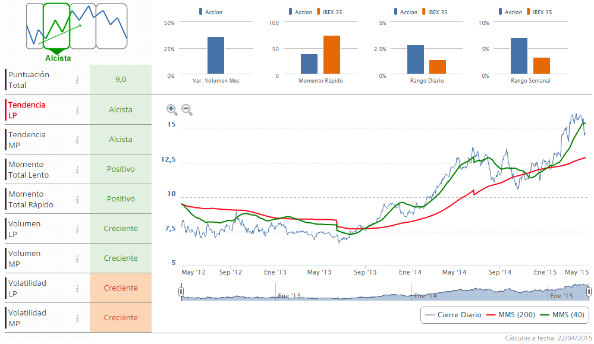Click info icon beside Momento Total Rápido
Screen dimensions: 594x344
pyautogui.click(x=77, y=199)
